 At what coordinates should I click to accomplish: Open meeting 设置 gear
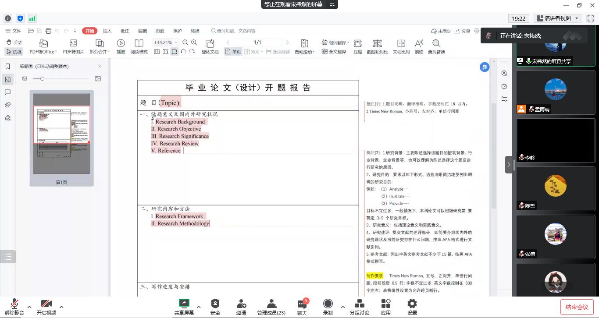click(412, 307)
